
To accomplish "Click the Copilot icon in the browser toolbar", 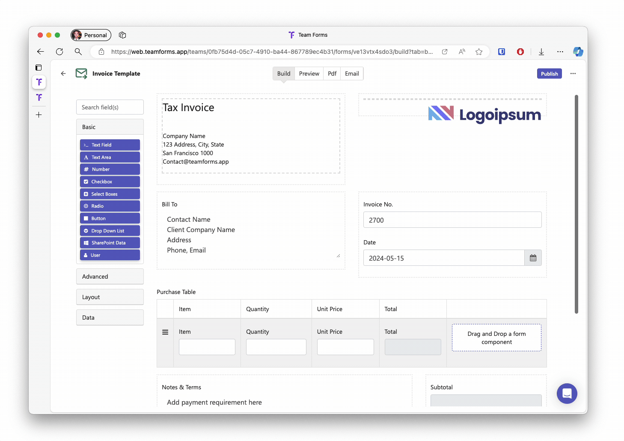I will 578,52.
